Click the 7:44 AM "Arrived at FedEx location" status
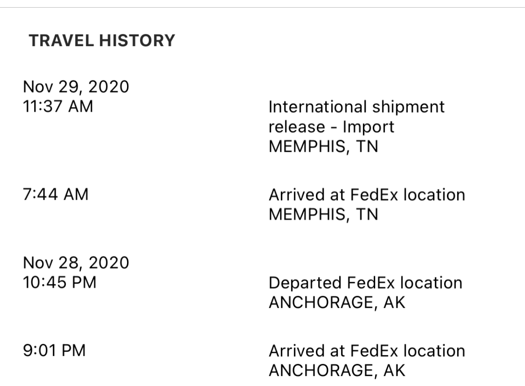The height and width of the screenshot is (386, 525). tap(366, 194)
